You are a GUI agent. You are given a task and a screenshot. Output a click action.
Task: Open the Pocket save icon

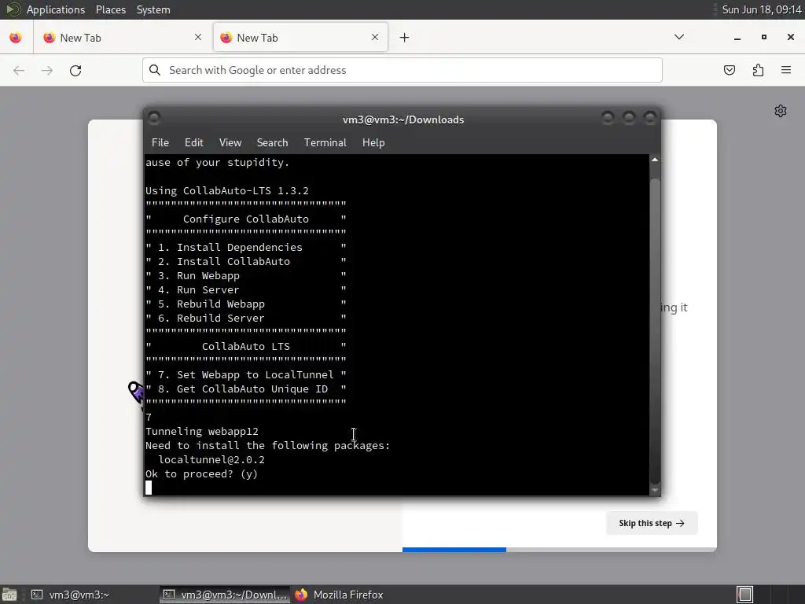pyautogui.click(x=729, y=70)
